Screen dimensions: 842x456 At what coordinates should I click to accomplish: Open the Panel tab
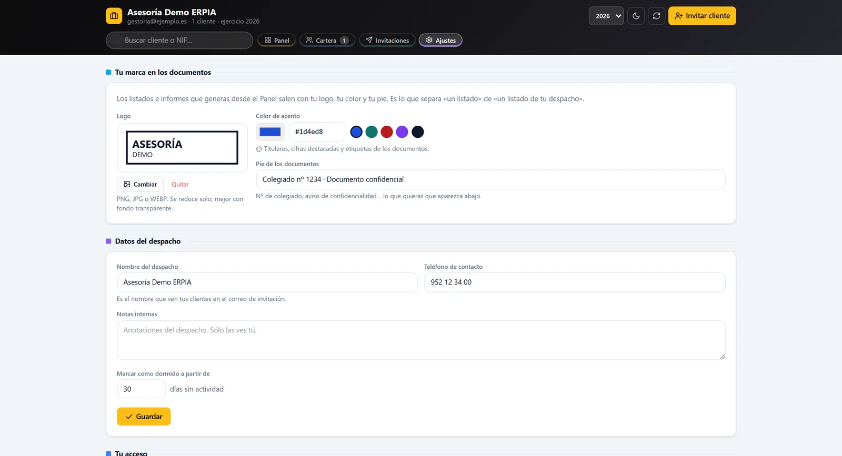point(276,40)
